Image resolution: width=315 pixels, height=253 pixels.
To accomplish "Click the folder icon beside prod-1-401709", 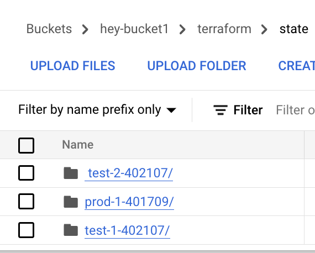I will tap(71, 202).
